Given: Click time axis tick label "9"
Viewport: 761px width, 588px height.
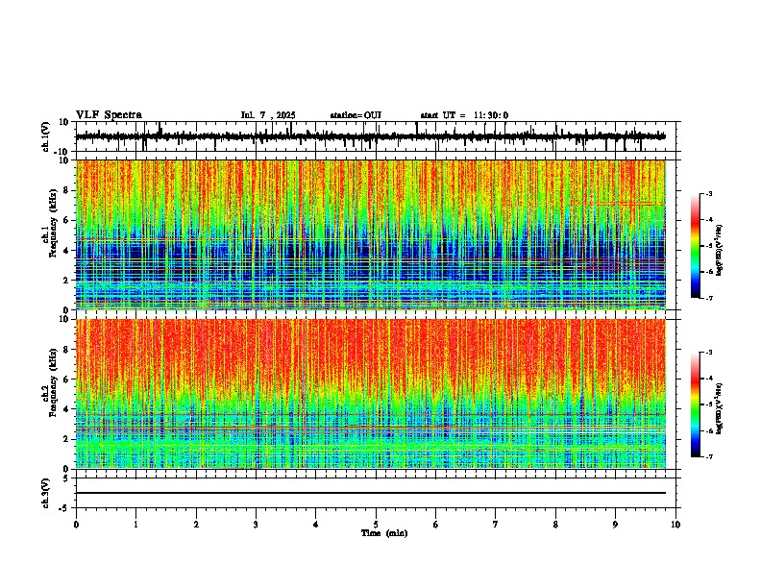Looking at the screenshot, I should (615, 525).
